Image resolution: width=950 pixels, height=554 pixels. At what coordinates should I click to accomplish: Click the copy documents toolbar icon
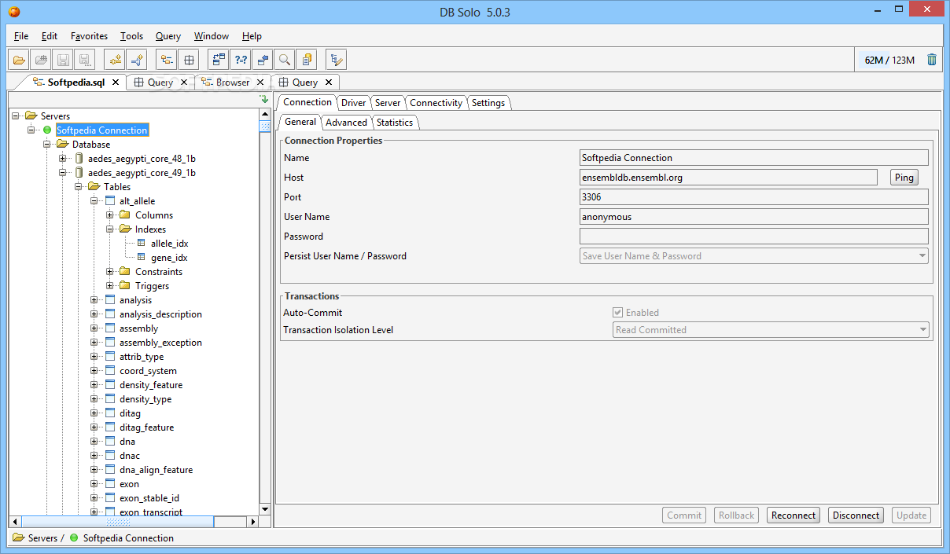click(x=307, y=60)
